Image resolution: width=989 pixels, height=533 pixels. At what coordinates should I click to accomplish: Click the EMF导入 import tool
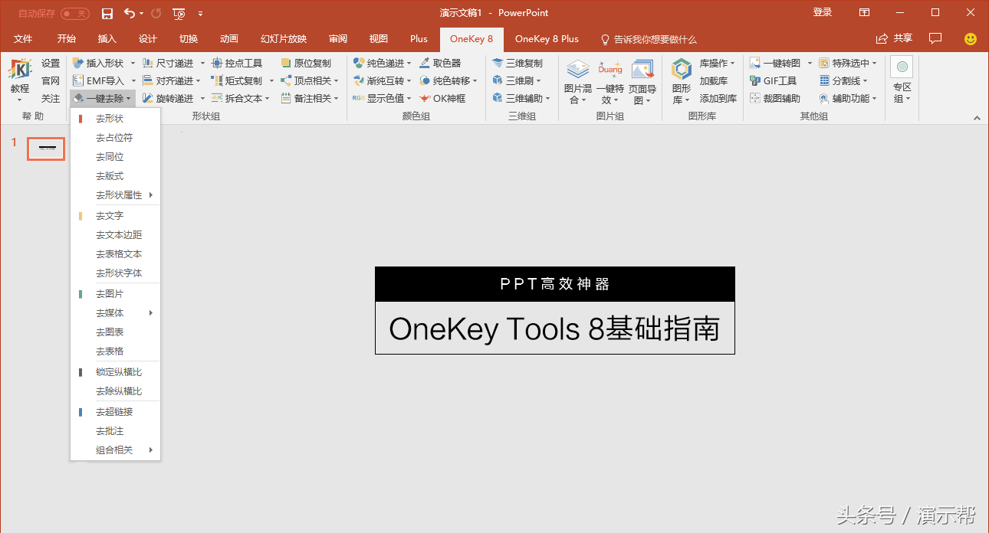pyautogui.click(x=98, y=80)
